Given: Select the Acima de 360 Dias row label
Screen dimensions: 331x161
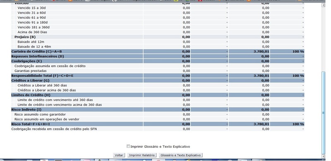Looking at the screenshot, I should coord(32,32).
